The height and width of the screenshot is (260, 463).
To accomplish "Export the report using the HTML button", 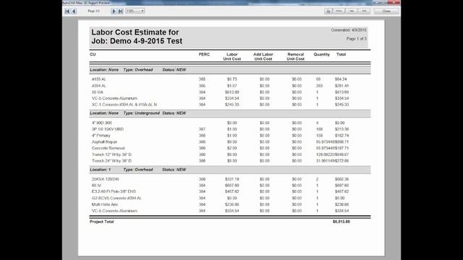I will click(x=339, y=11).
